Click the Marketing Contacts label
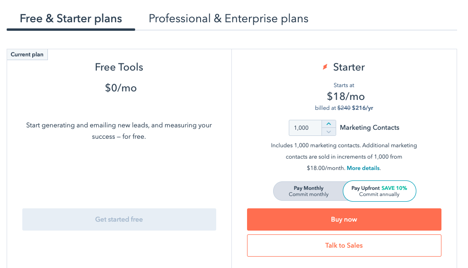The image size is (468, 268). 369,128
